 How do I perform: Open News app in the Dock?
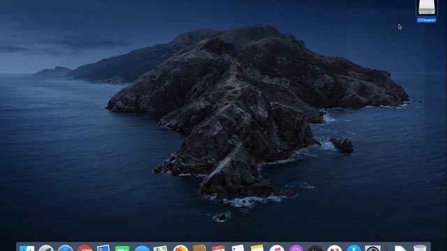(x=335, y=248)
